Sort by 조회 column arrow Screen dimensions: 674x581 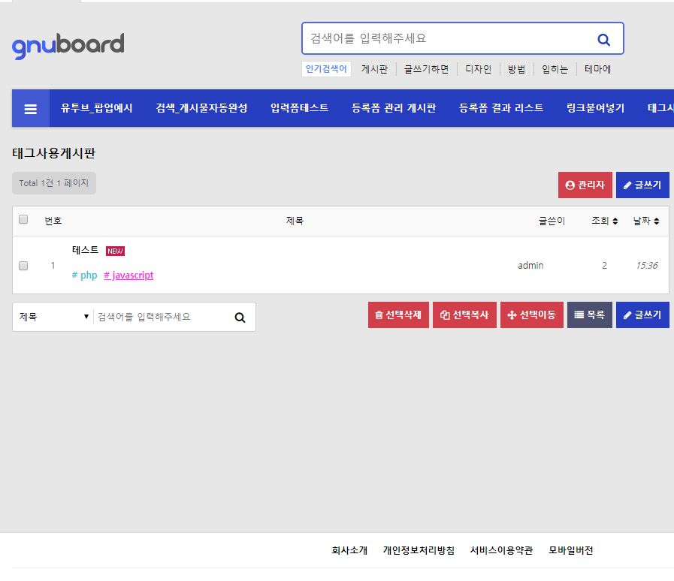615,221
